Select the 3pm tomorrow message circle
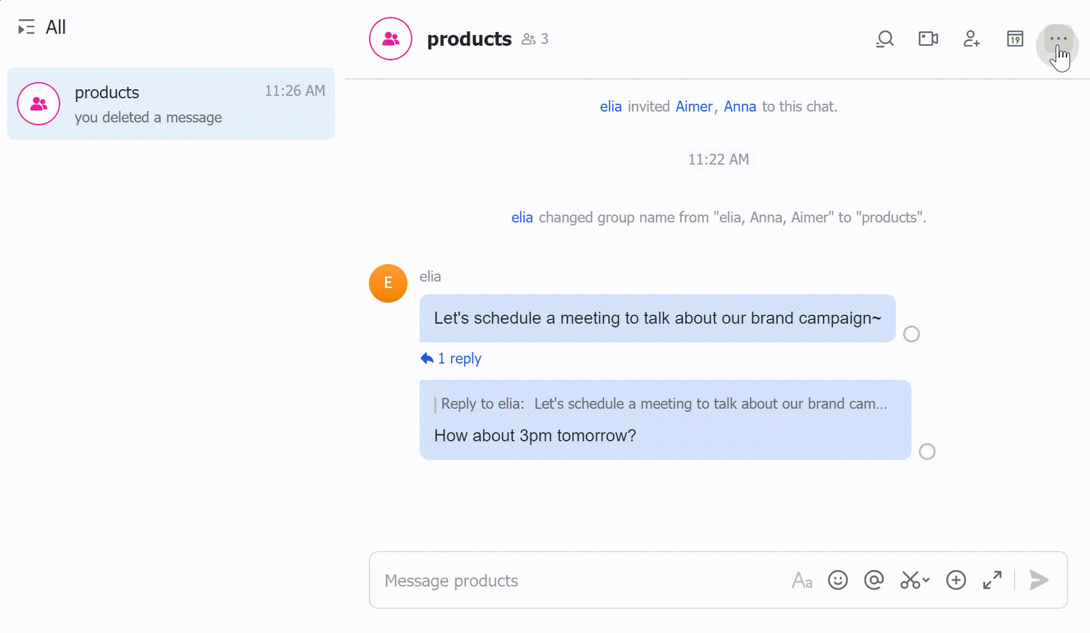Image resolution: width=1090 pixels, height=633 pixels. pos(927,451)
